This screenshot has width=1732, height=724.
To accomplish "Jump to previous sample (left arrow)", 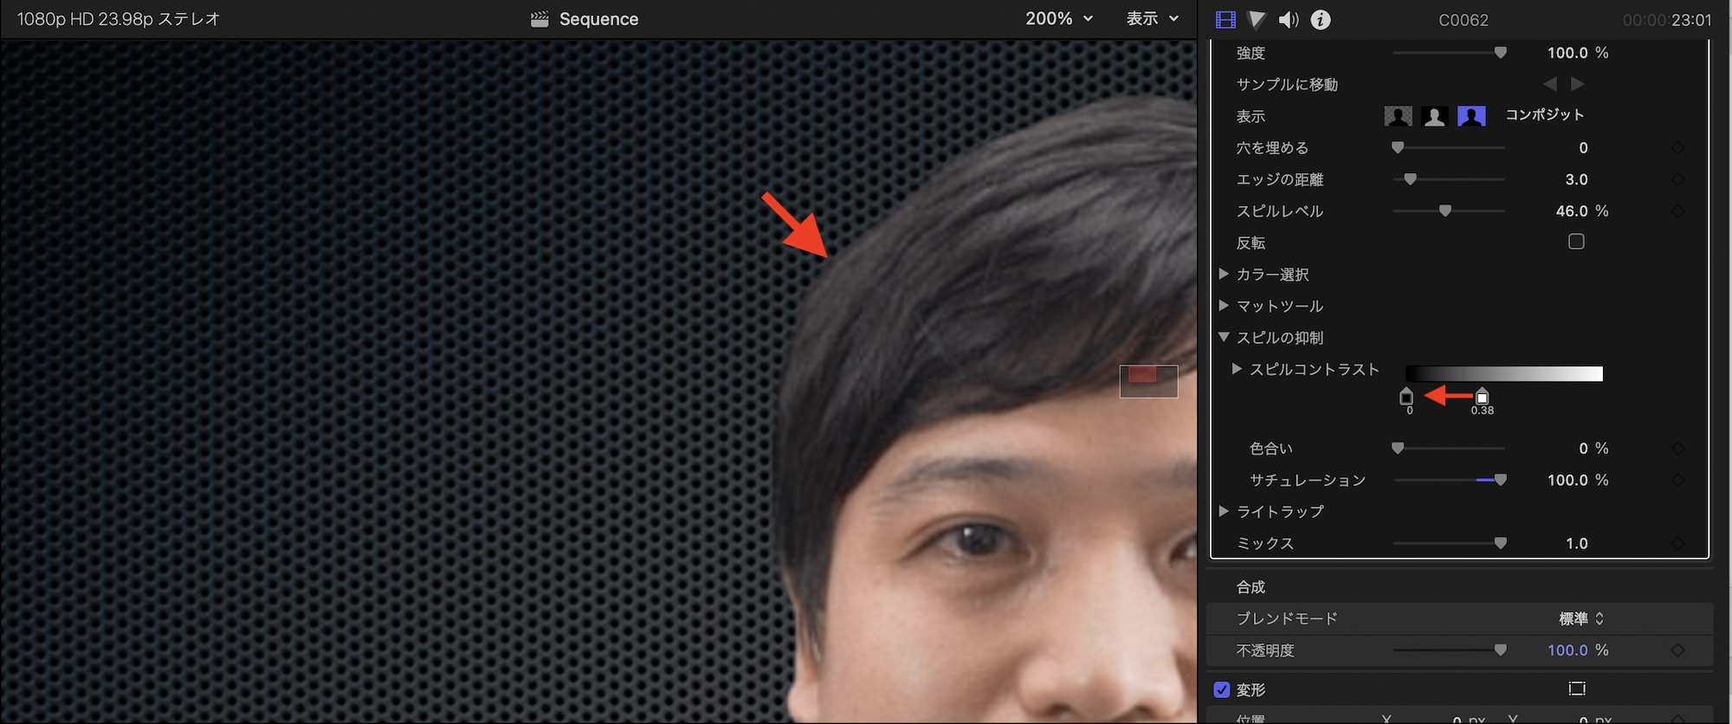I will click(1550, 84).
